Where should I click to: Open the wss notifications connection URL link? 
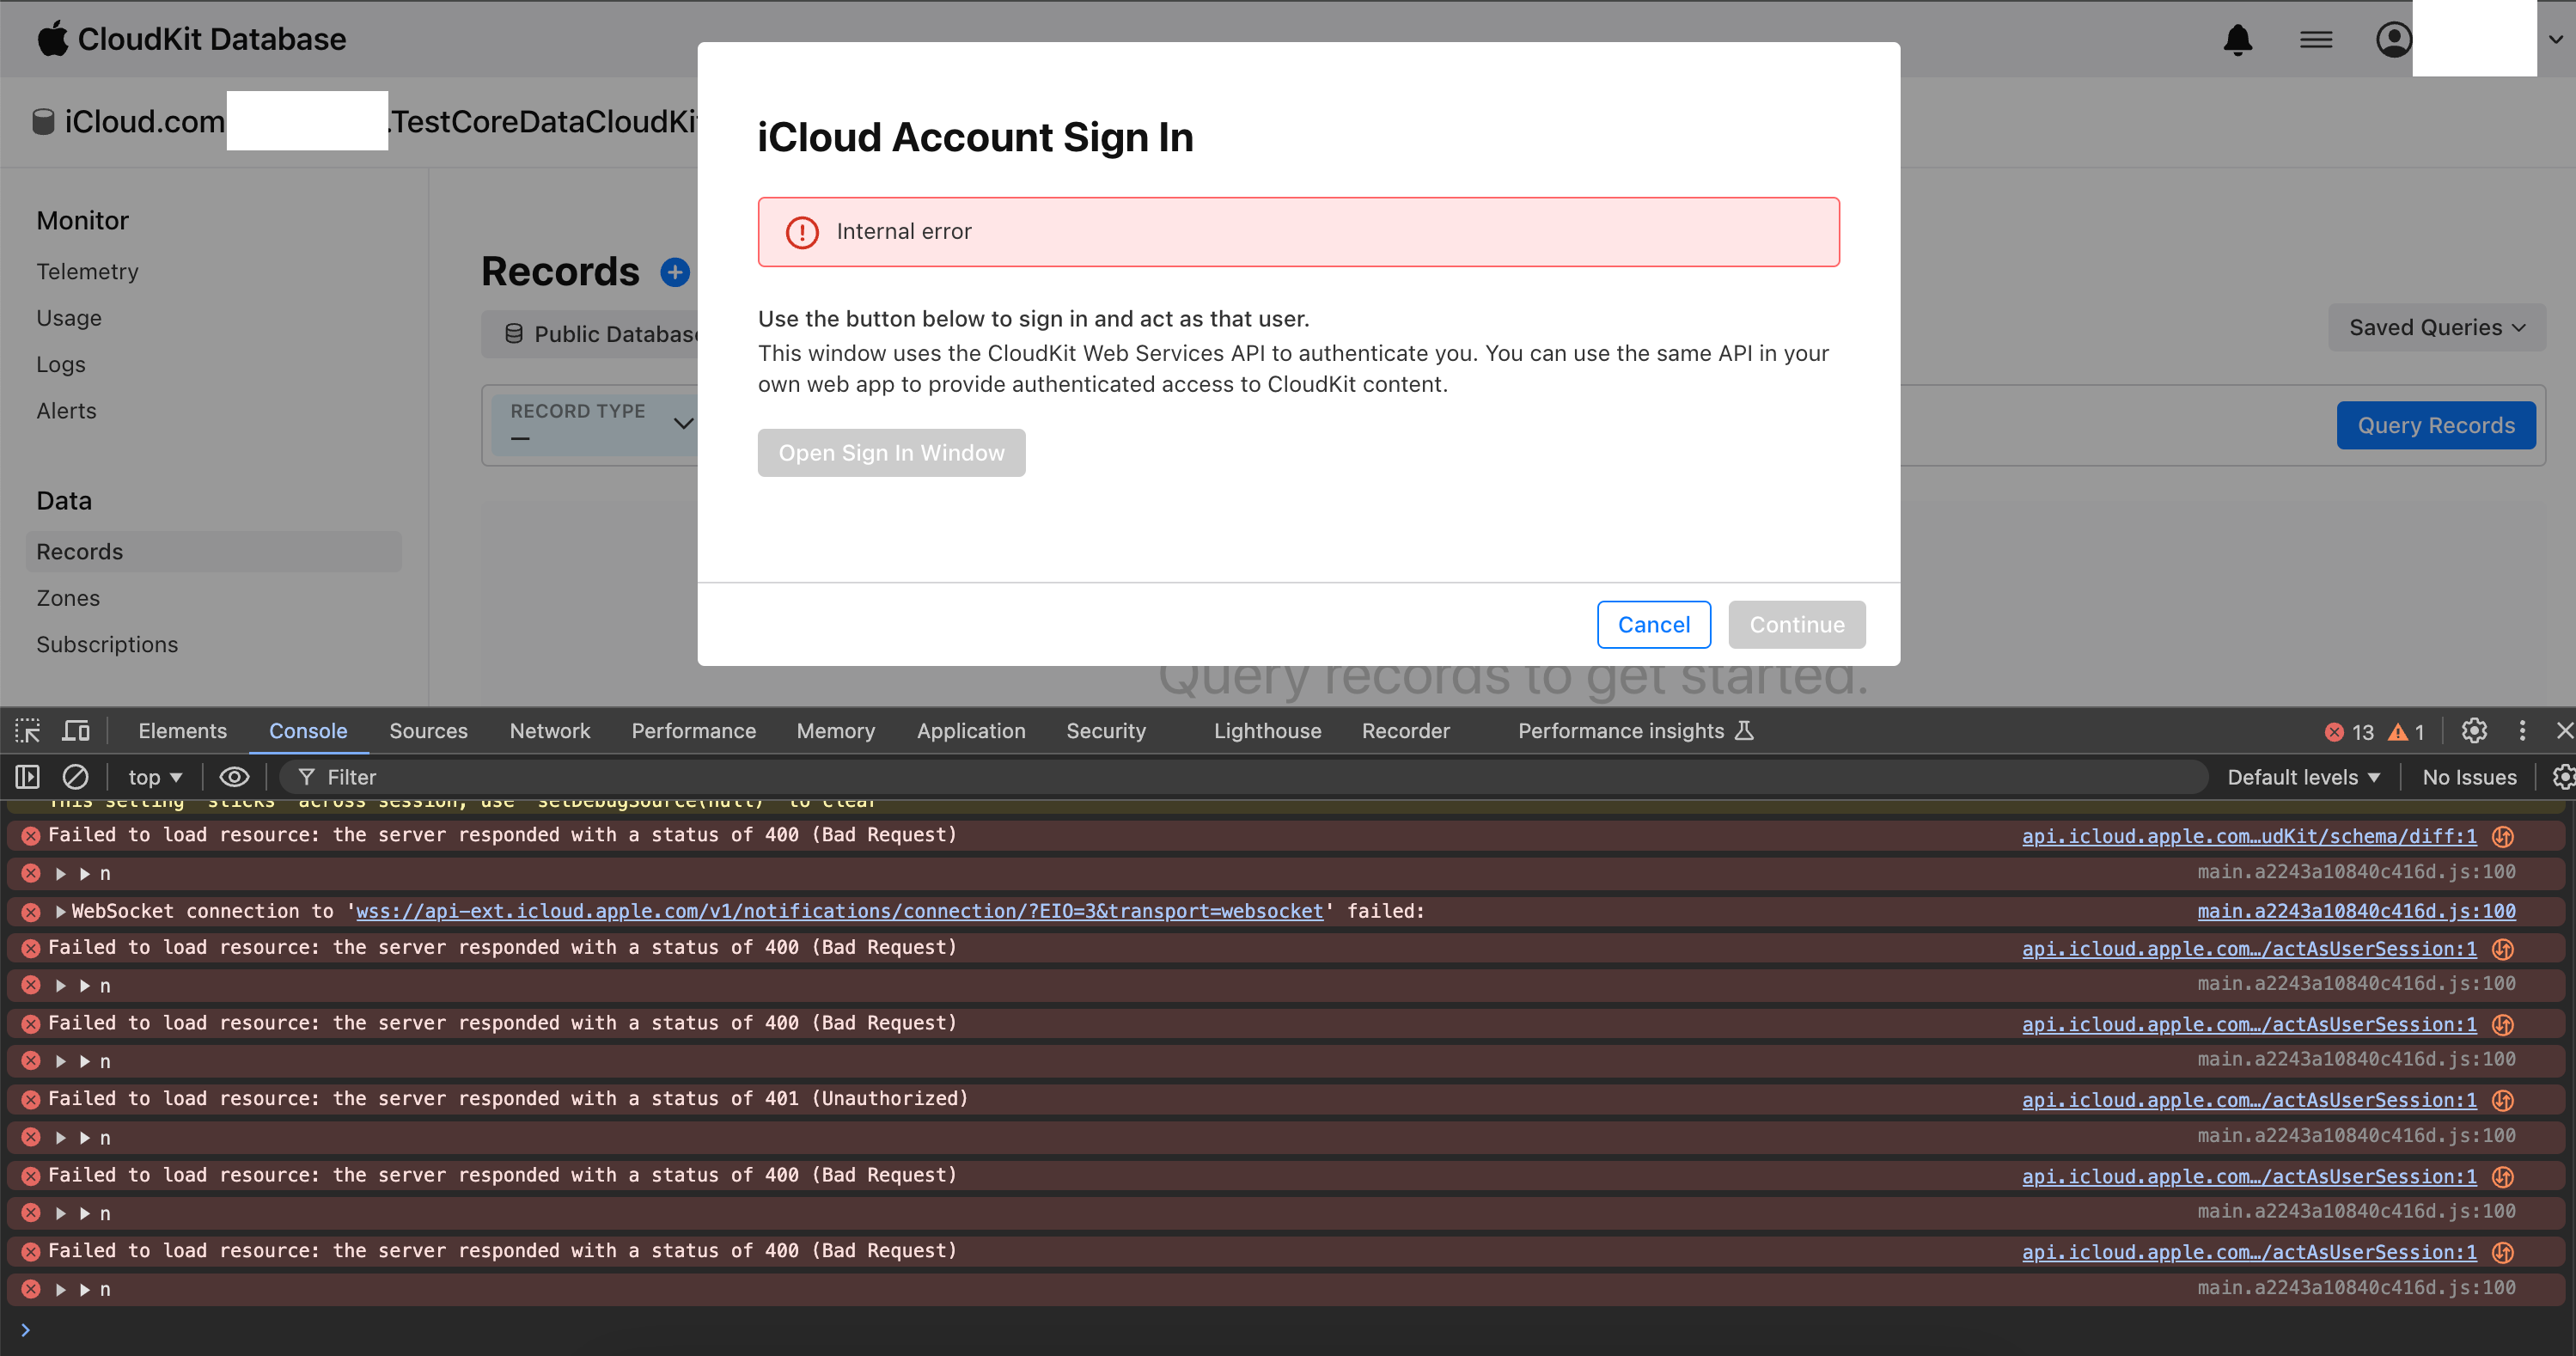pos(839,911)
